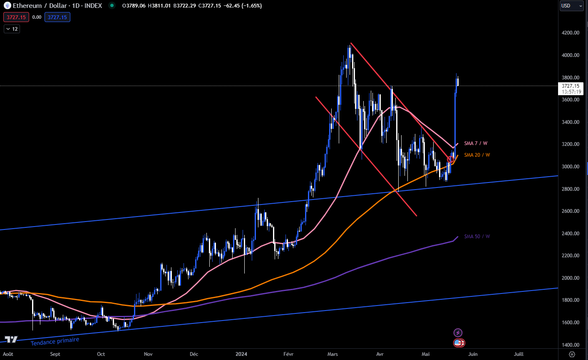Open the USD currency dropdown
The width and height of the screenshot is (588, 360).
click(x=571, y=5)
